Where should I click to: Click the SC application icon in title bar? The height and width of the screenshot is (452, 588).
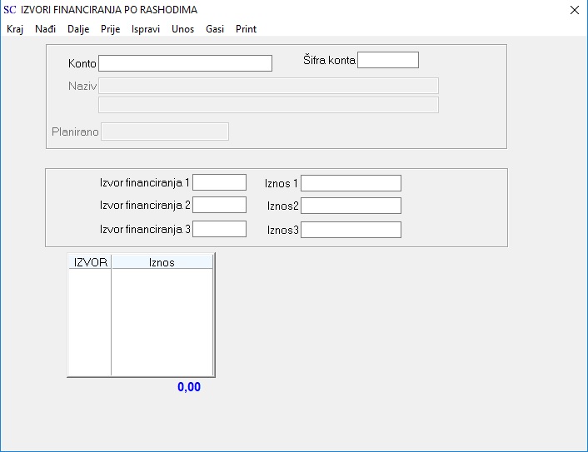pos(10,10)
